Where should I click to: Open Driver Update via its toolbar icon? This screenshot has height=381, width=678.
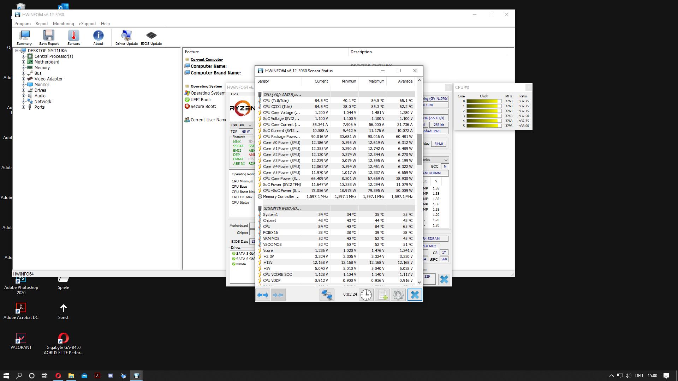point(126,37)
